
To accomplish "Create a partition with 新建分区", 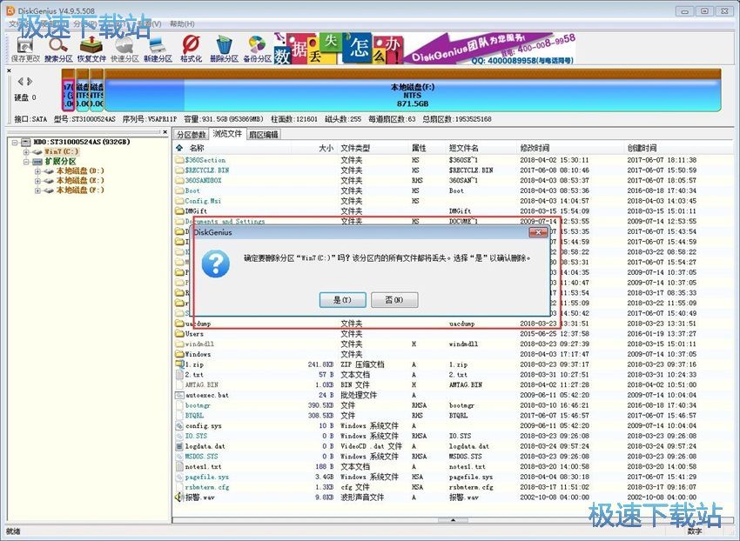I will (158, 49).
